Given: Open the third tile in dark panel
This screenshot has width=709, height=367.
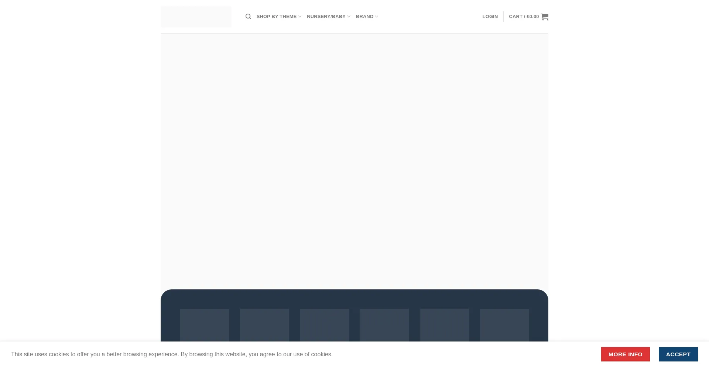Looking at the screenshot, I should click(324, 325).
